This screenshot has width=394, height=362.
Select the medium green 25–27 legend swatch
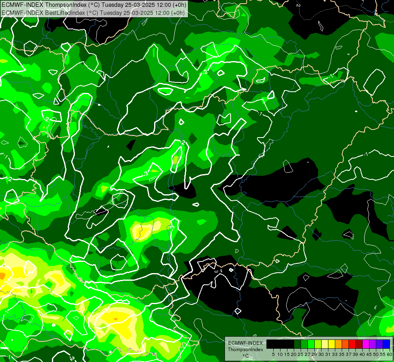pos(304,344)
